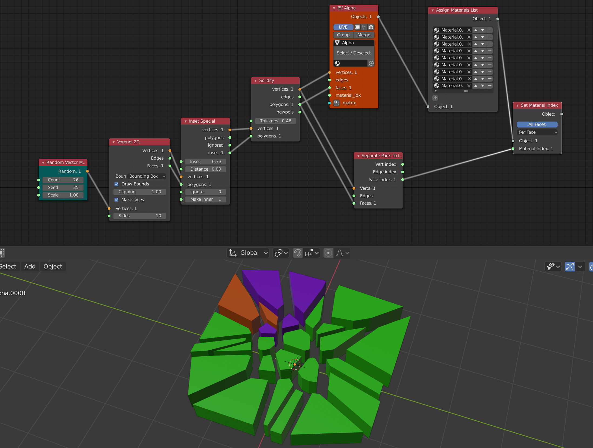Viewport: 593px width, 448px height.
Task: Toggle LIVE button in BV Alpha
Action: click(343, 27)
